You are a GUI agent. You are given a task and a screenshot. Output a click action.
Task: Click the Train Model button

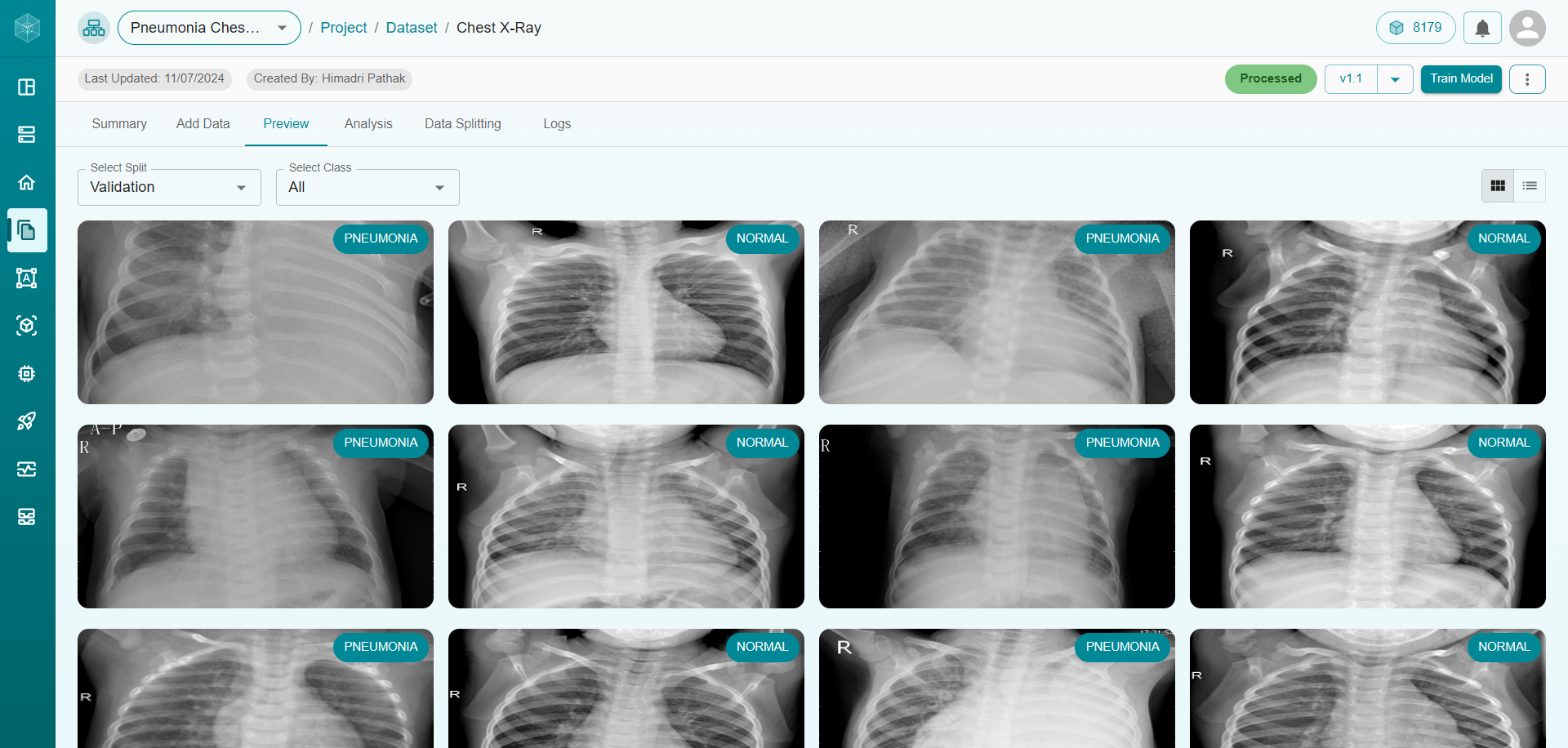click(1461, 79)
